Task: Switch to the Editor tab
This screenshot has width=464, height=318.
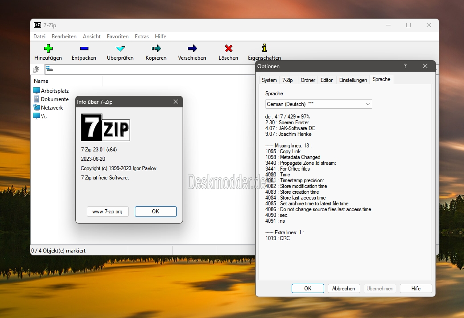Action: tap(326, 80)
